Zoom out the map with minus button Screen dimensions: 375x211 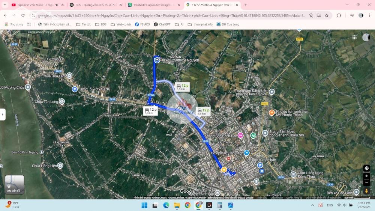point(366,183)
